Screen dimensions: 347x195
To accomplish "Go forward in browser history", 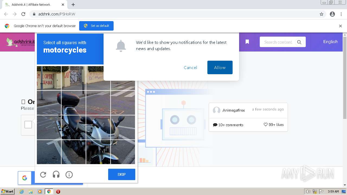I will 15,14.
